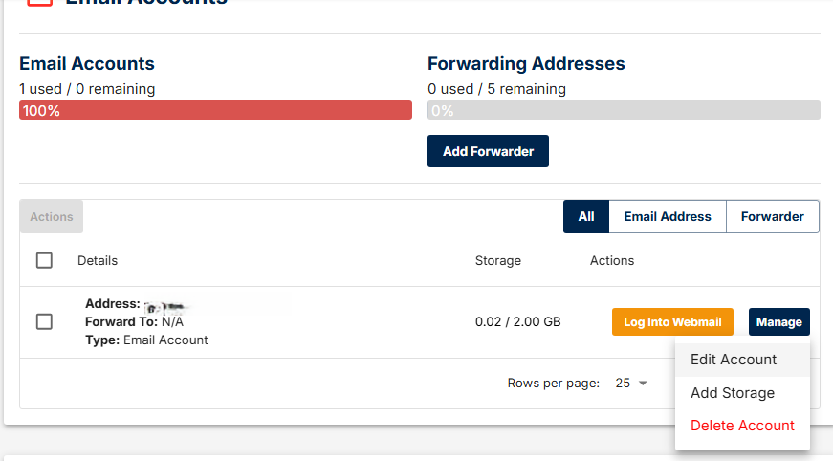Show only the Forwarder tab entries
This screenshot has height=461, width=833.
point(772,216)
